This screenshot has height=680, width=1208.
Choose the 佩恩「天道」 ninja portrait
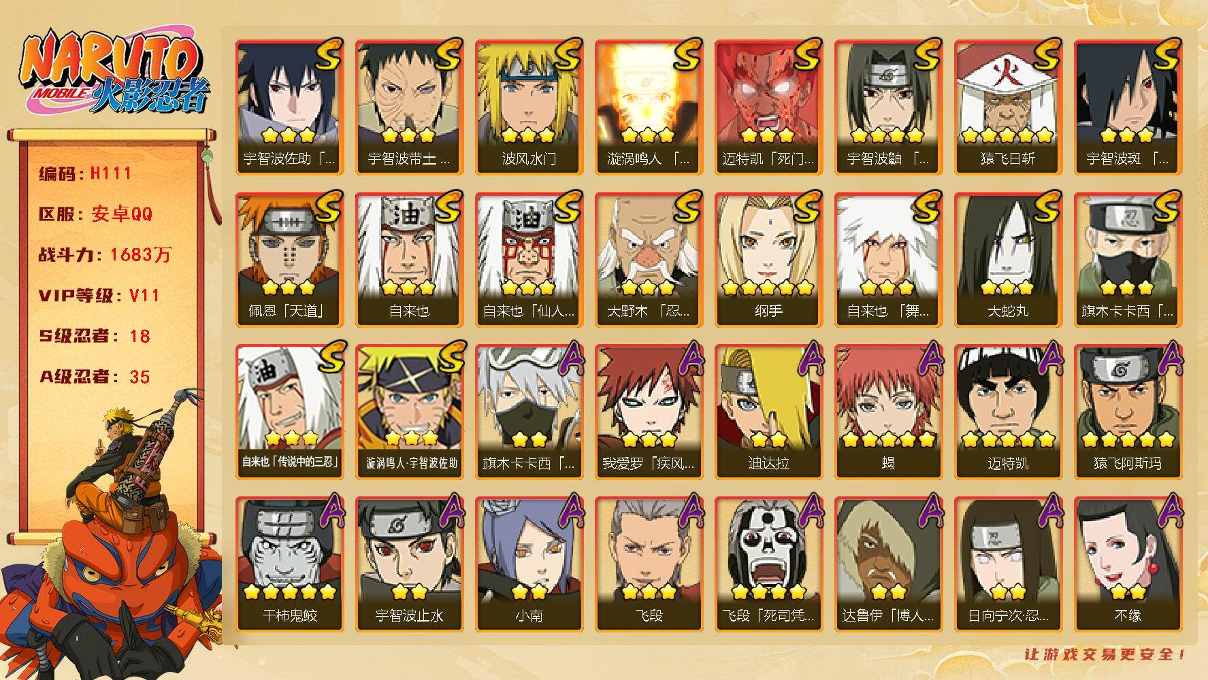[289, 259]
